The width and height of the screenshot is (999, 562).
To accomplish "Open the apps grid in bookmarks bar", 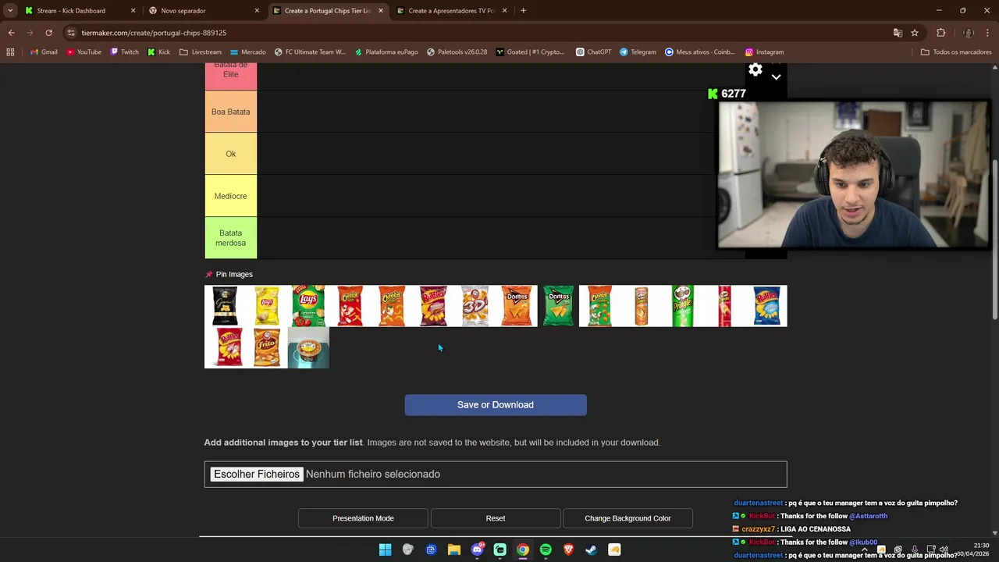I will 10,52.
